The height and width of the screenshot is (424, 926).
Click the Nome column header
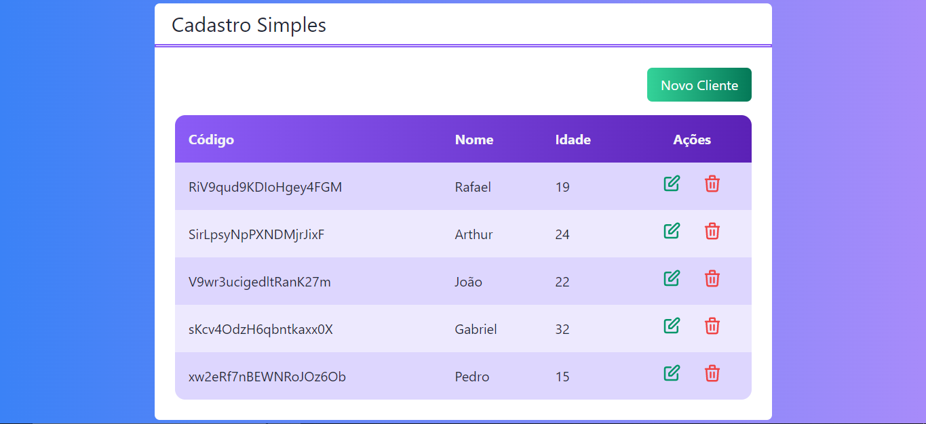[x=474, y=139]
